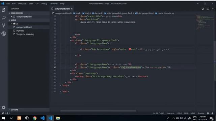Click the component.html breadcrumb item
Screen dimensions: 216x121
tap(61, 13)
